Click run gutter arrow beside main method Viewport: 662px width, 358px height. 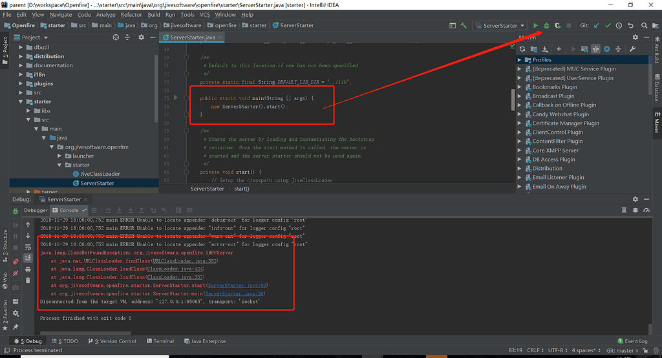click(176, 98)
